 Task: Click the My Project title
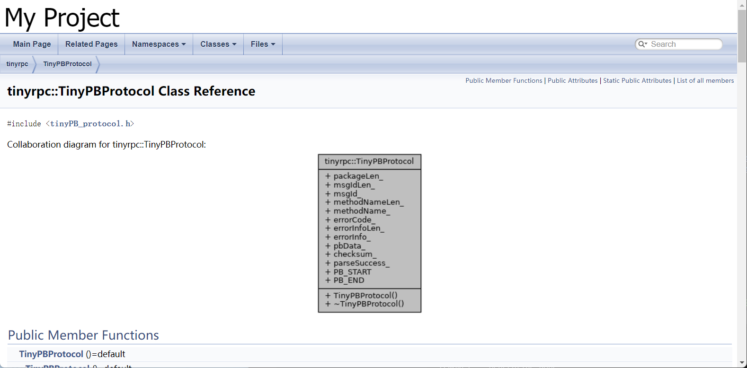point(62,18)
